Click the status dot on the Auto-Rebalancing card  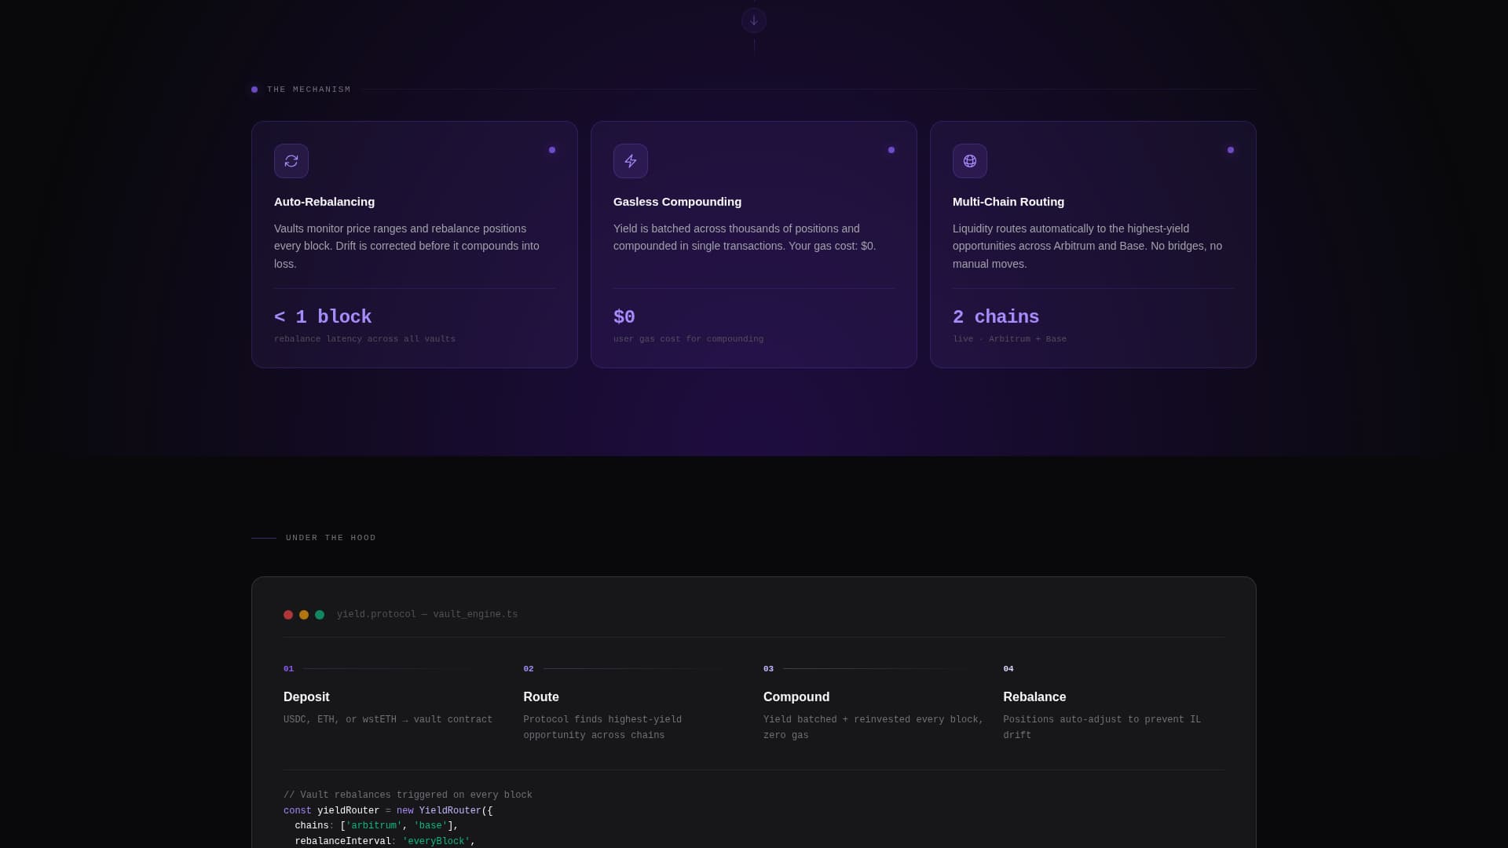tap(552, 150)
